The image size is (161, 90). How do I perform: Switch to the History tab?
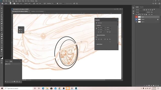pyautogui.click(x=7, y=61)
